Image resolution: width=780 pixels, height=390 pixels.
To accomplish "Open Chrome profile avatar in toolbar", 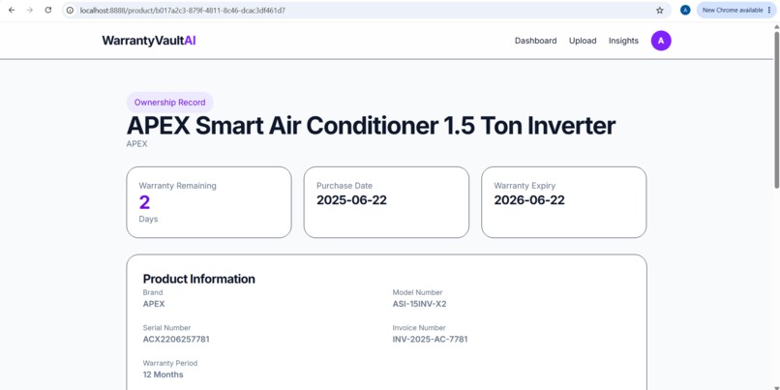I will (685, 10).
